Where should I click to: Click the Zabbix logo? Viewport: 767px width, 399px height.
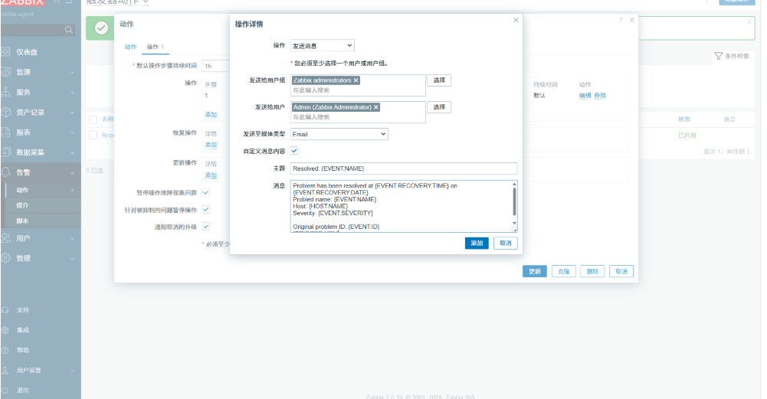coord(22,2)
